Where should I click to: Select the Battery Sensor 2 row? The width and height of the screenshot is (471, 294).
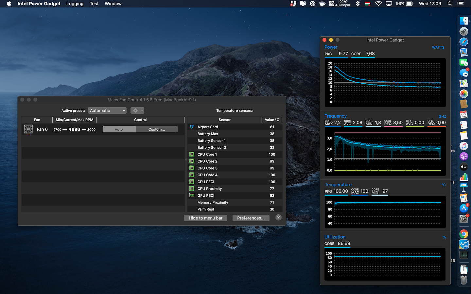(235, 147)
